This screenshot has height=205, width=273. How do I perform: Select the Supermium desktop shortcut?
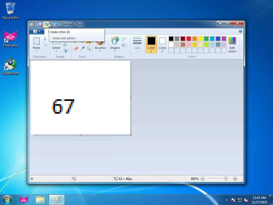click(x=10, y=66)
